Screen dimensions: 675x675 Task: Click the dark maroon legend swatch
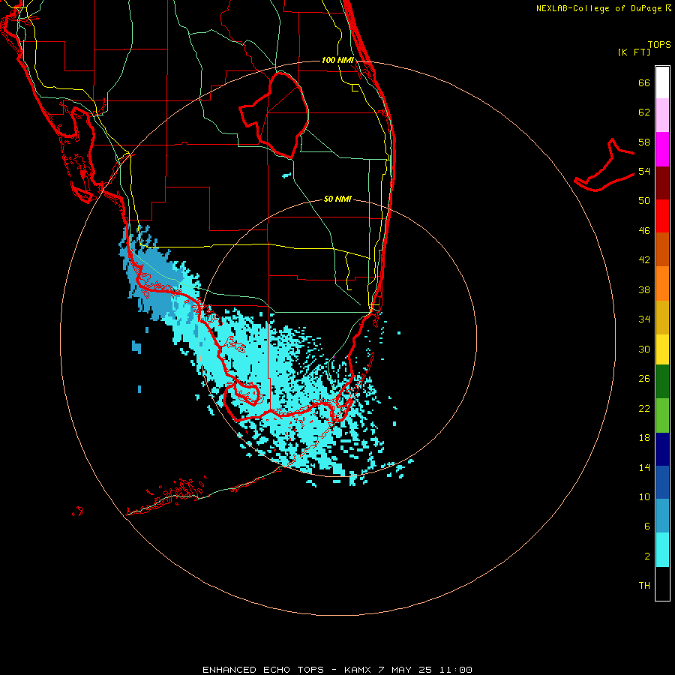662,182
